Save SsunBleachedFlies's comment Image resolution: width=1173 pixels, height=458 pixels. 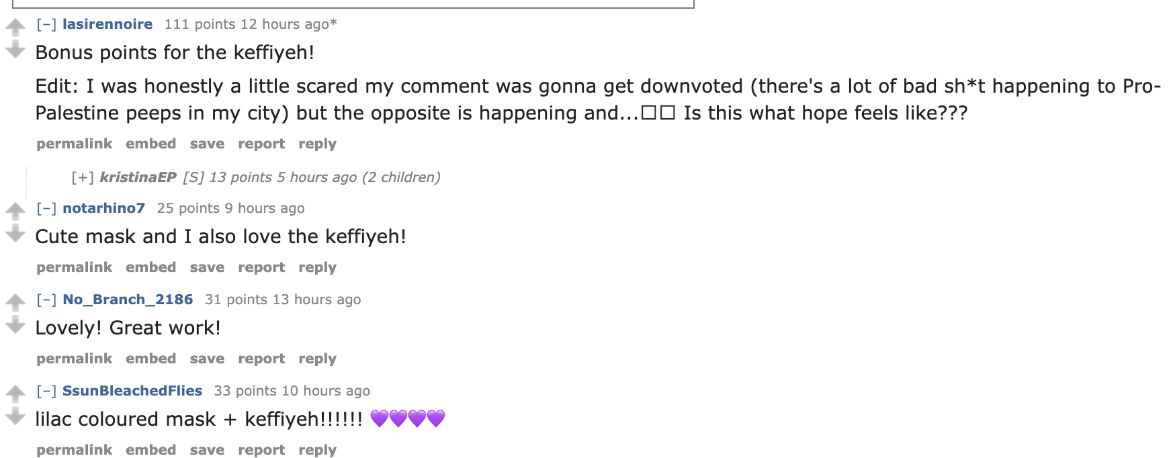(x=207, y=450)
